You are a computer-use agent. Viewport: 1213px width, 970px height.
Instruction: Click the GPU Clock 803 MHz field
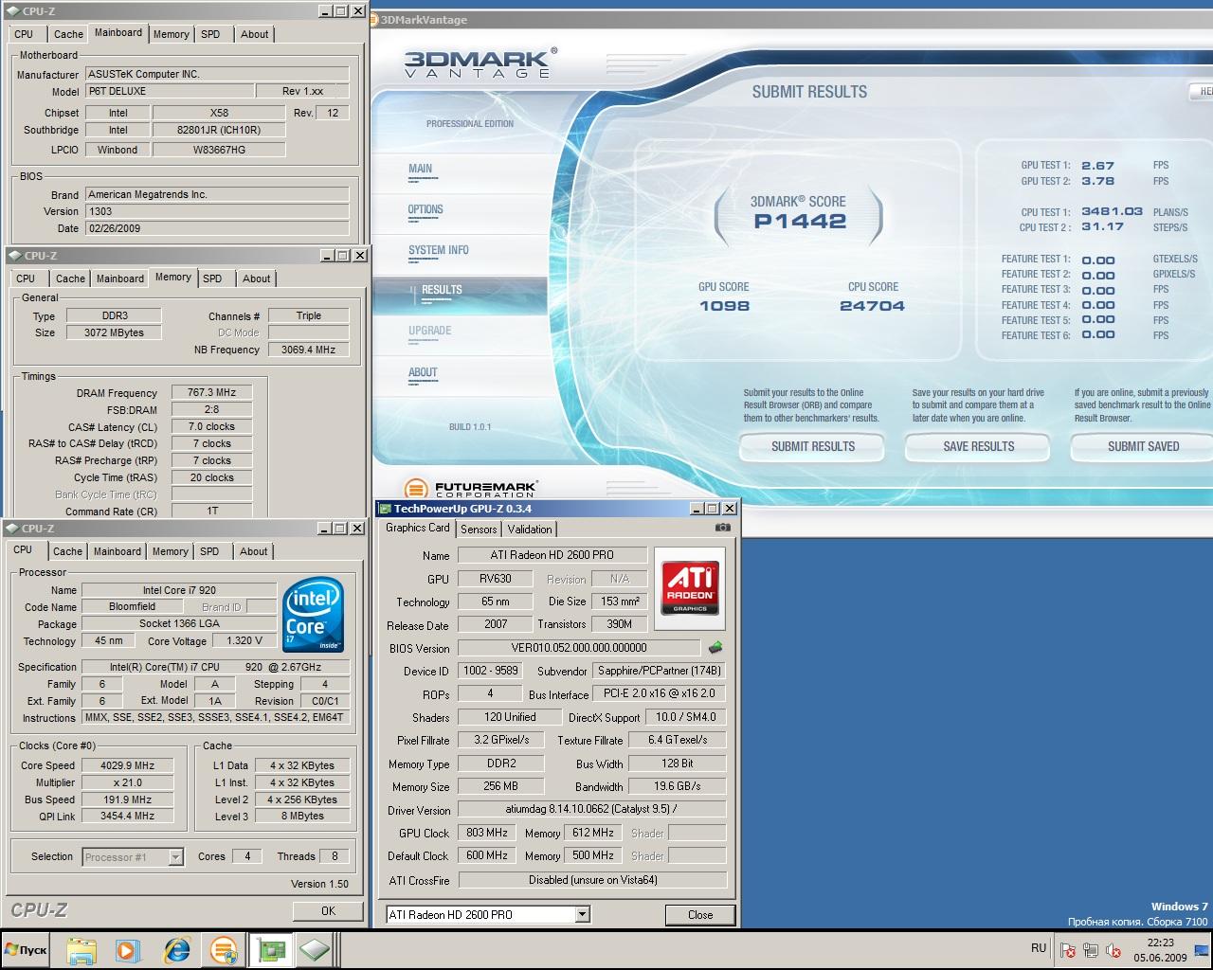coord(487,833)
